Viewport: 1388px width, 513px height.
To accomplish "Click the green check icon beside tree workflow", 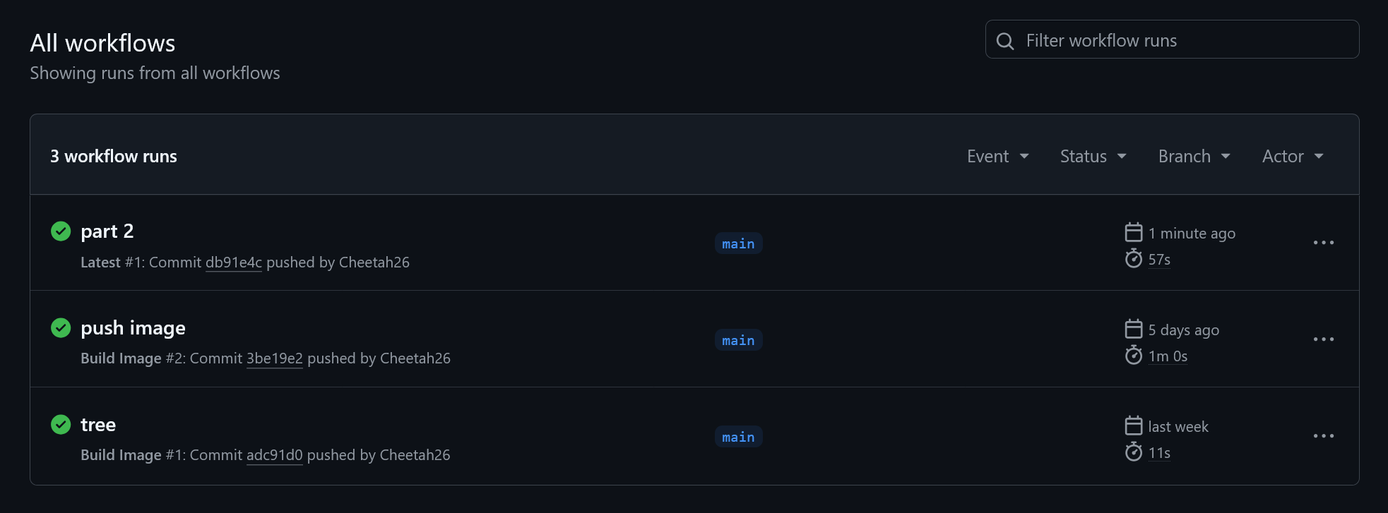I will pos(61,424).
